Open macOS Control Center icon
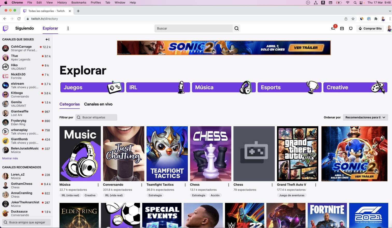392x228 pixels. (x=362, y=3)
